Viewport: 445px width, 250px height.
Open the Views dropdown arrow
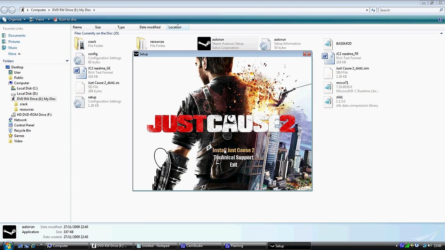click(49, 19)
